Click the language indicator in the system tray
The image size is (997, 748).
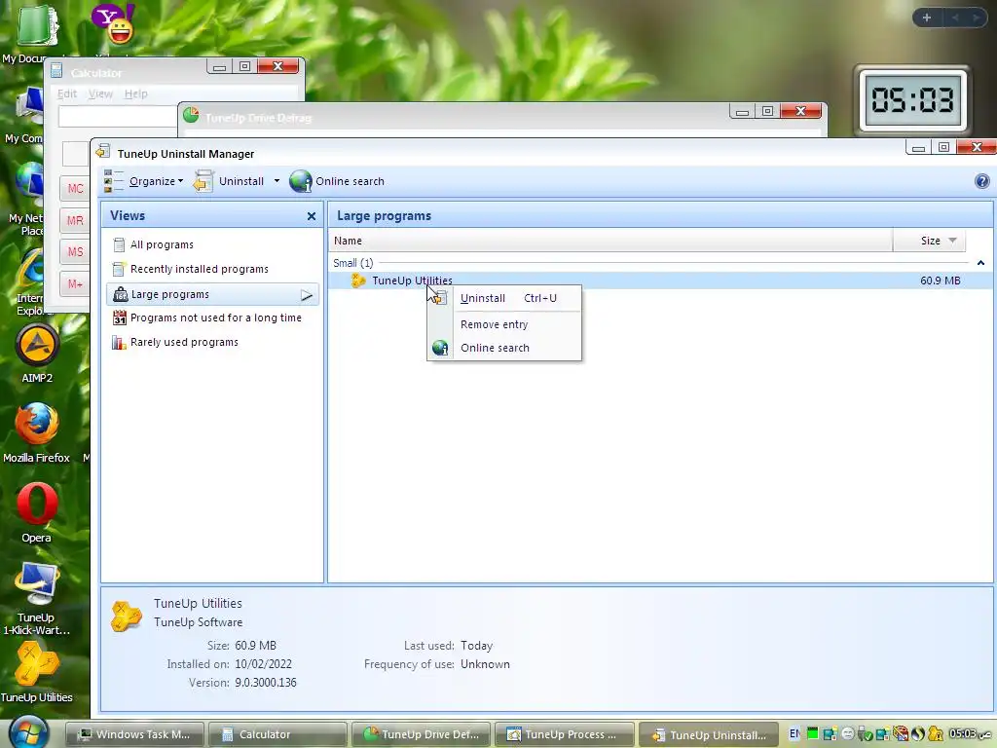click(x=794, y=733)
